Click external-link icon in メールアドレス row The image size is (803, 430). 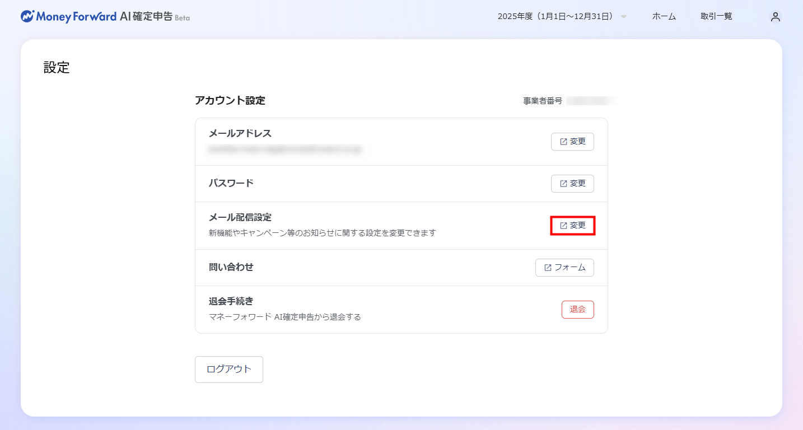tap(563, 142)
